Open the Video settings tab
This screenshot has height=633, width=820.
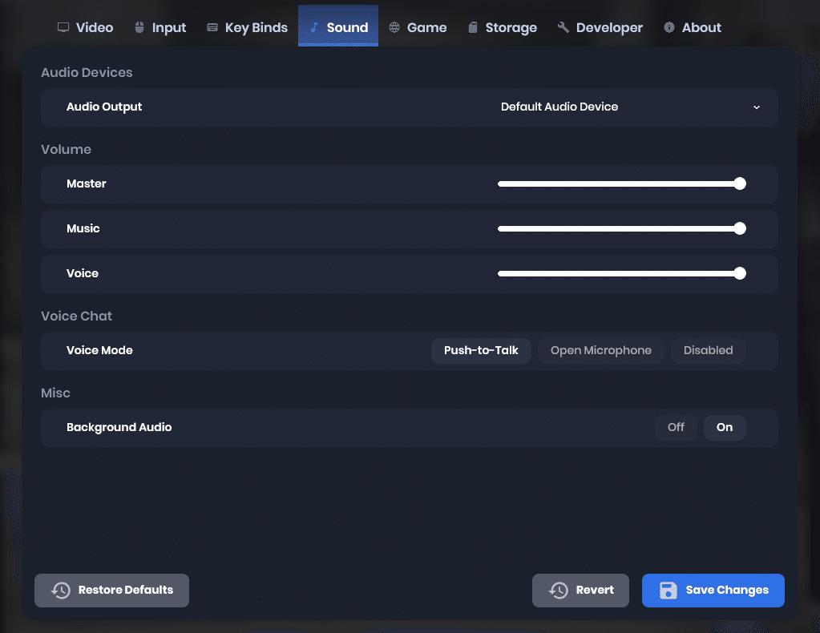pyautogui.click(x=85, y=27)
